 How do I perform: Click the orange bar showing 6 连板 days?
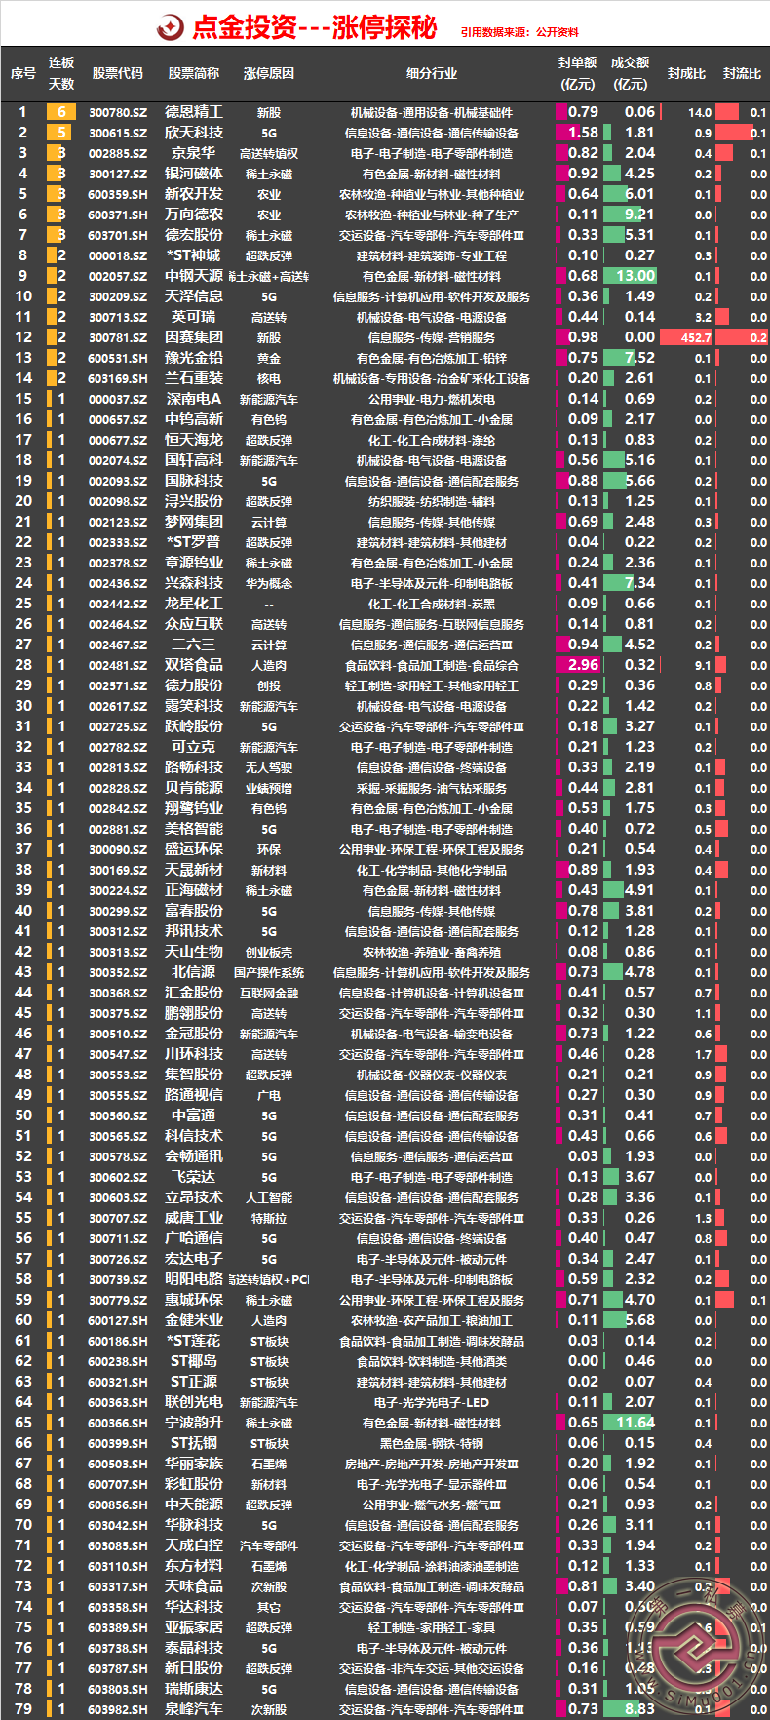click(x=61, y=112)
